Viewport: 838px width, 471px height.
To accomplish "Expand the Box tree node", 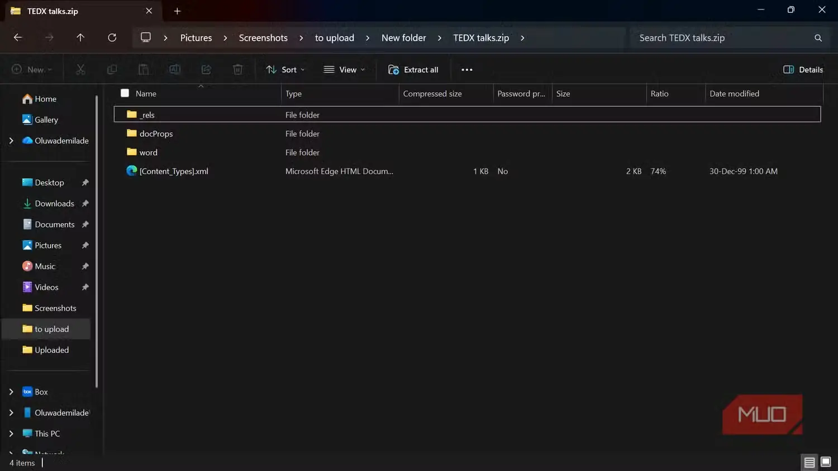I will point(11,392).
